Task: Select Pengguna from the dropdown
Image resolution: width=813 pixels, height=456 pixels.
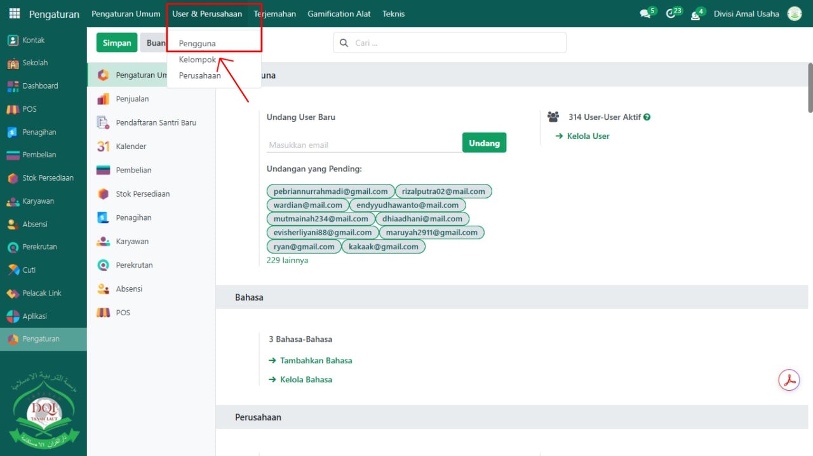Action: pyautogui.click(x=197, y=44)
